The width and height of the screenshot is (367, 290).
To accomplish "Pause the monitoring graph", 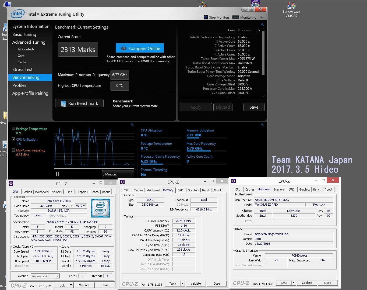I will click(57, 174).
